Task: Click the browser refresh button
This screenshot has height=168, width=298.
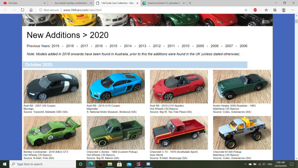Action: (x=22, y=10)
